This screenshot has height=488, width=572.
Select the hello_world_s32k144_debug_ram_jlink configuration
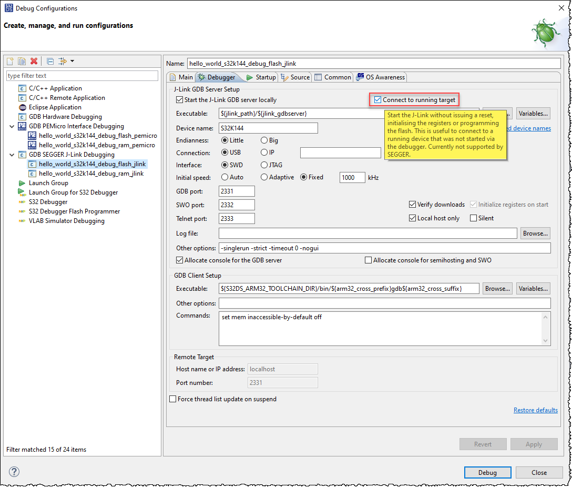[x=91, y=173]
